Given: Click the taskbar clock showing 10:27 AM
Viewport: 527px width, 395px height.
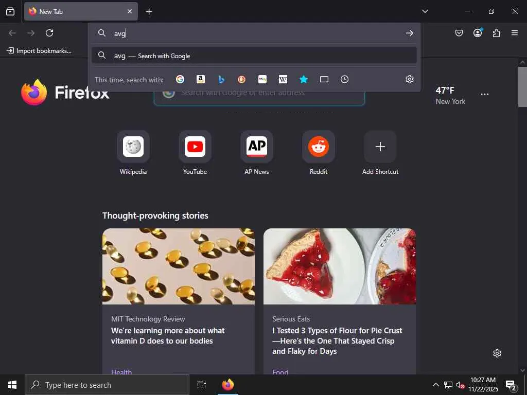Looking at the screenshot, I should (483, 385).
